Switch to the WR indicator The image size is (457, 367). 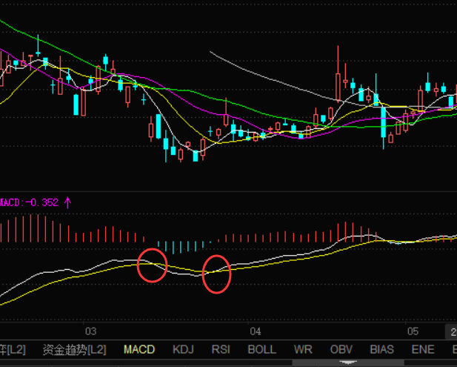[x=302, y=349]
